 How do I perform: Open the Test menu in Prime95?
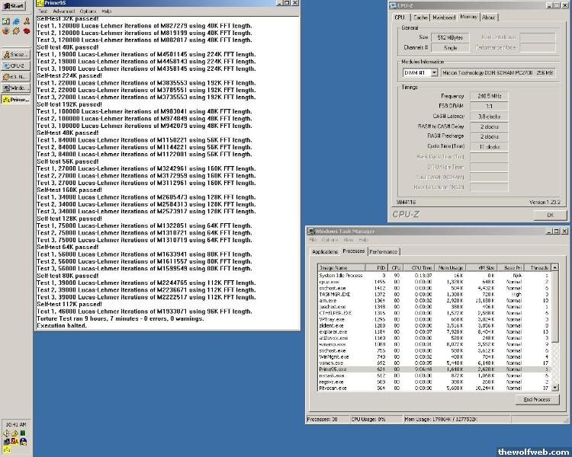(43, 11)
